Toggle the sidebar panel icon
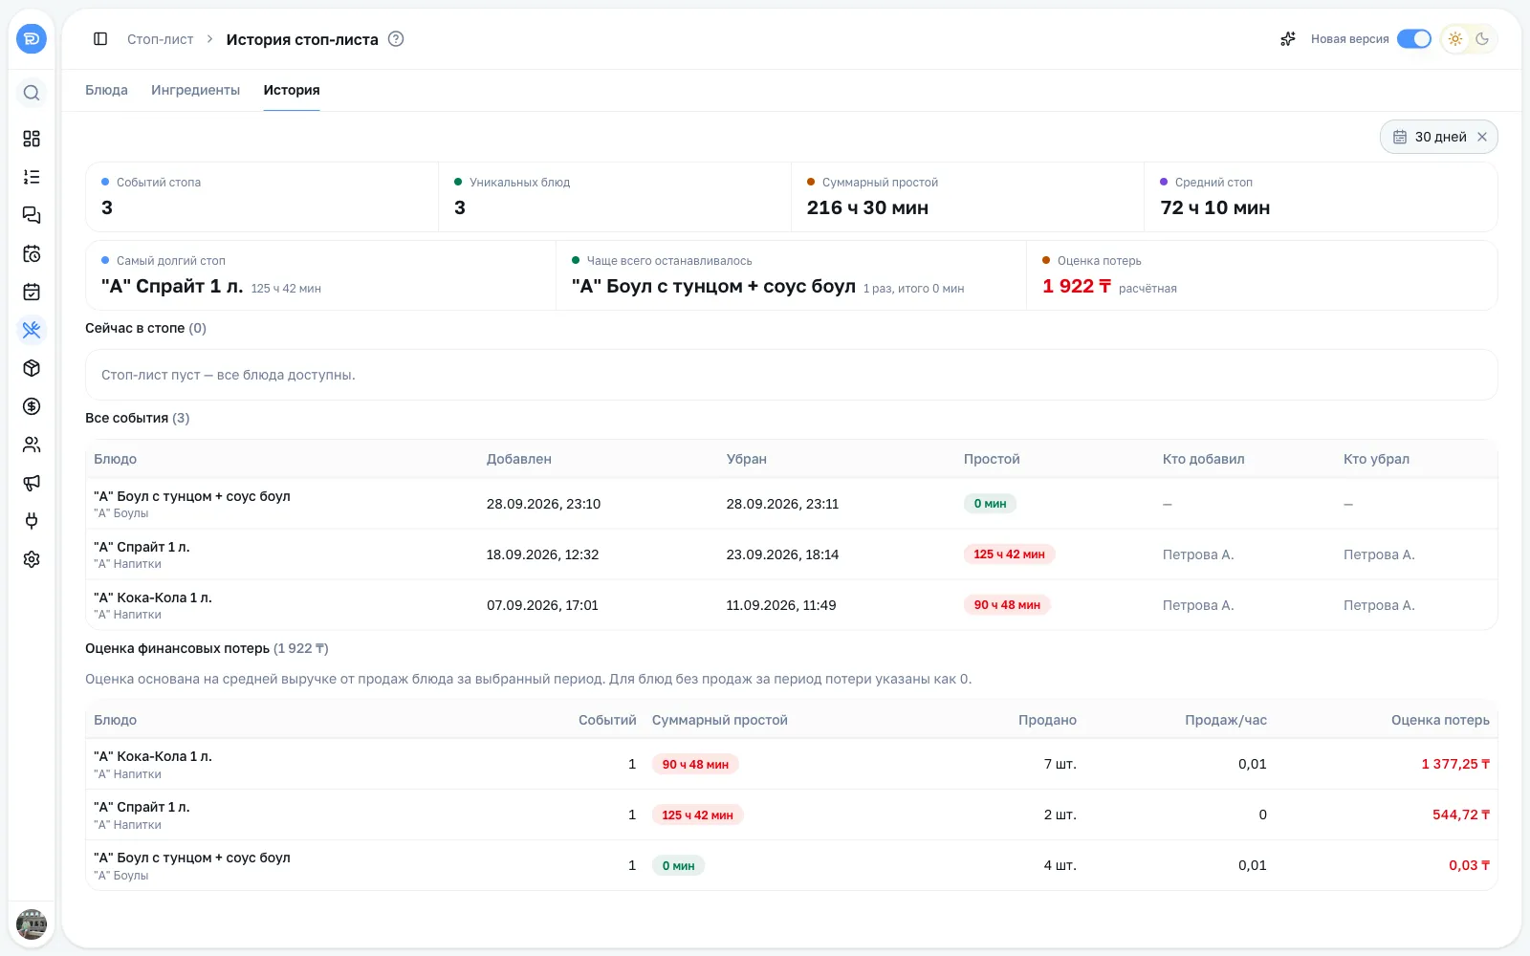This screenshot has height=956, width=1530. [x=100, y=39]
